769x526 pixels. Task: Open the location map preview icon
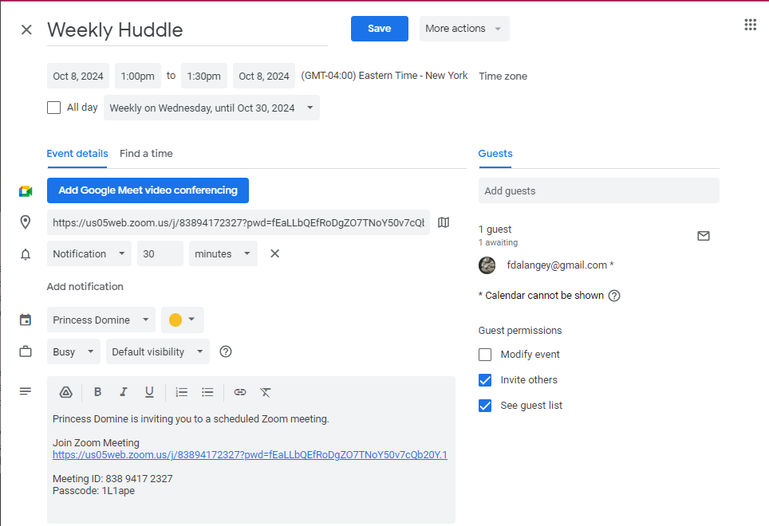(444, 222)
